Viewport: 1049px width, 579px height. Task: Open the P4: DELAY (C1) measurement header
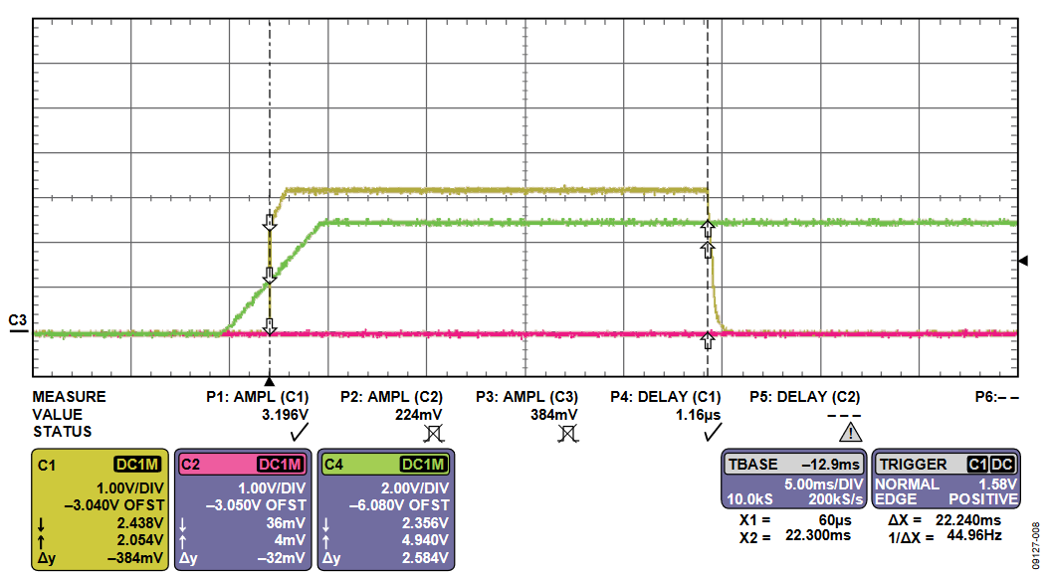coord(665,396)
